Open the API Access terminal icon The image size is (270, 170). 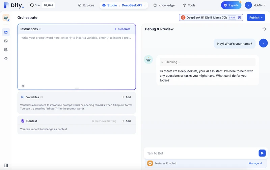coord(6,41)
